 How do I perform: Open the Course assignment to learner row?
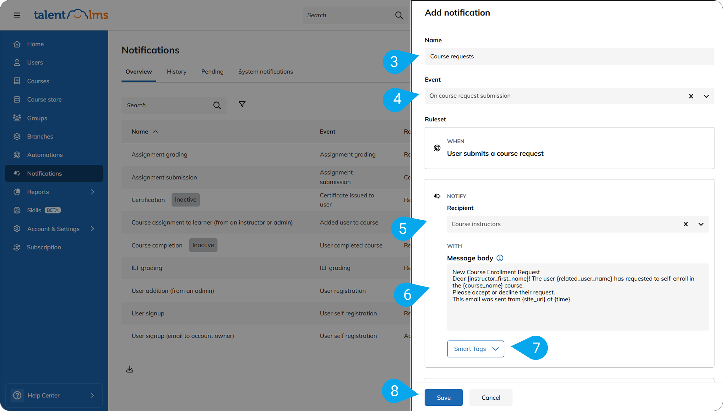pyautogui.click(x=212, y=222)
